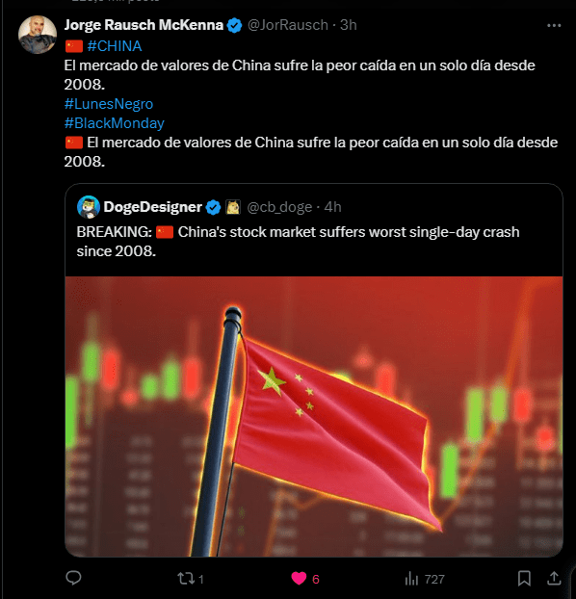Open the reply comment icon
The width and height of the screenshot is (576, 599).
(x=73, y=578)
